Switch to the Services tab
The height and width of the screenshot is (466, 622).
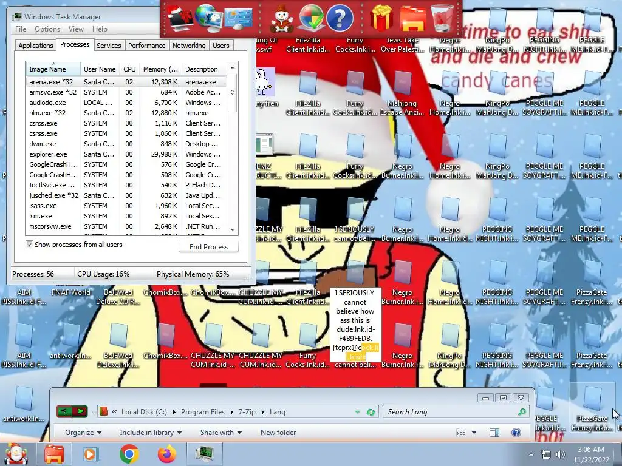[x=109, y=46]
